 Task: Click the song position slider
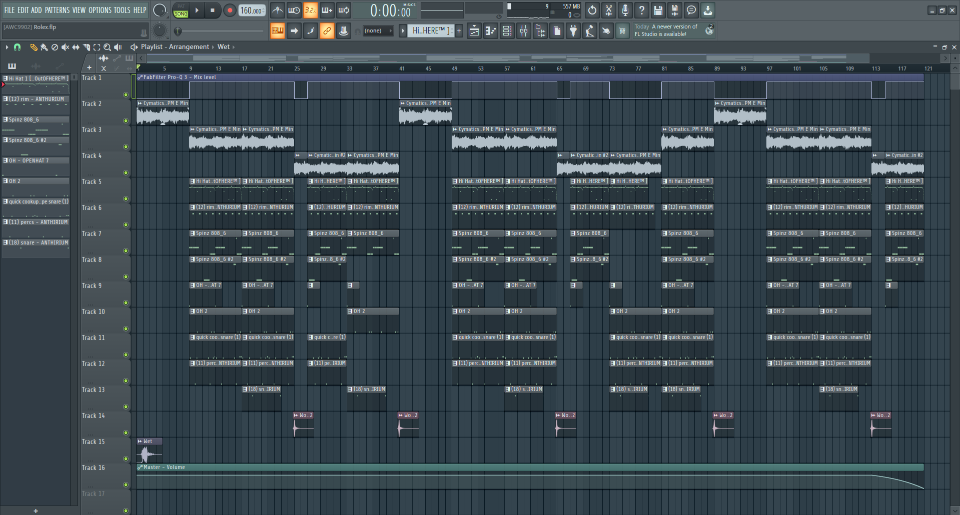tap(220, 31)
